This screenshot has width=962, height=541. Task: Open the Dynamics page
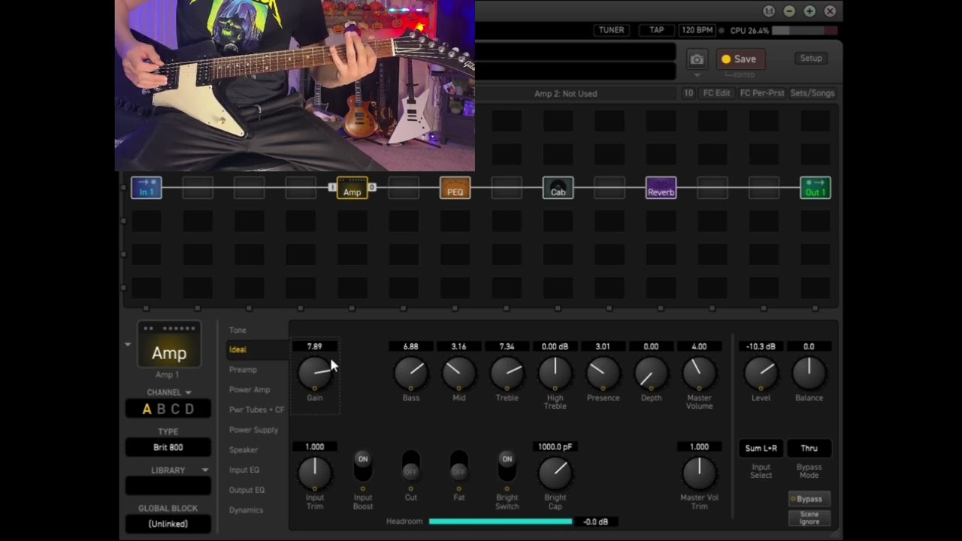246,510
